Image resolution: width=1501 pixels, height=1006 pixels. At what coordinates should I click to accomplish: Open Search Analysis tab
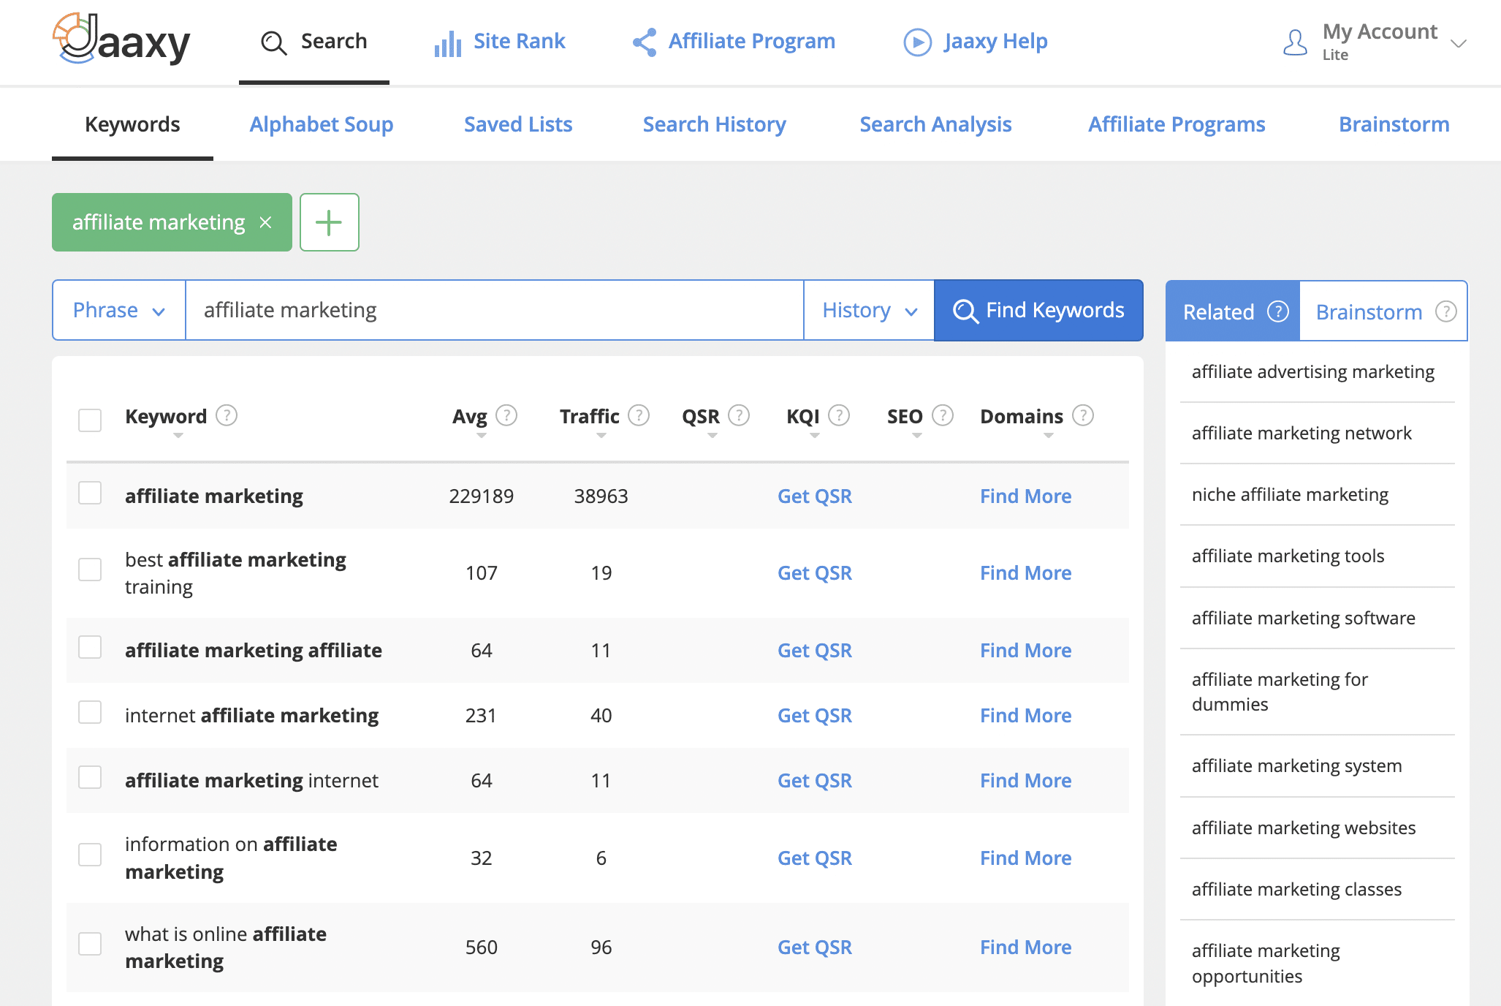tap(935, 124)
